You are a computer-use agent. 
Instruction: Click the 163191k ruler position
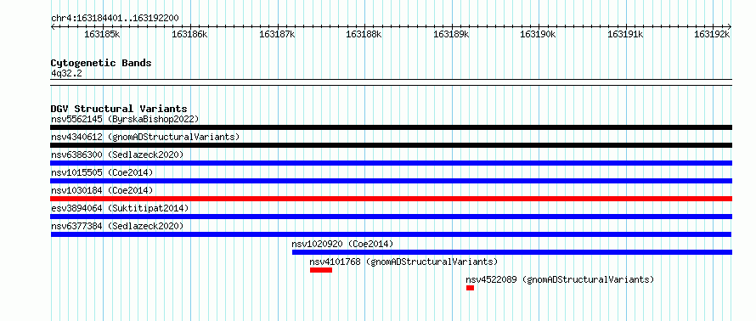625,35
